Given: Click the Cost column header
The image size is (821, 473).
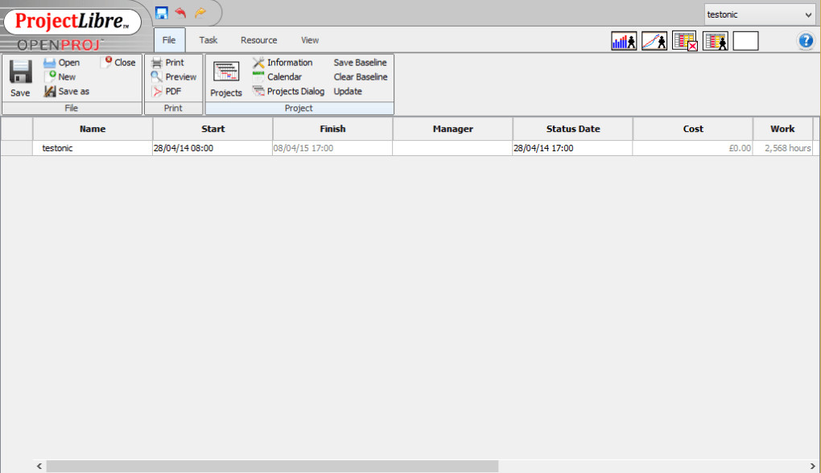Looking at the screenshot, I should 693,129.
